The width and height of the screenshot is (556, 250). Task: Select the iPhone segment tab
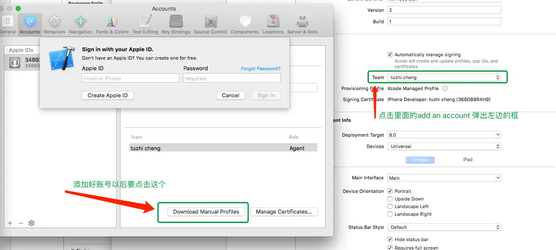coord(420,160)
